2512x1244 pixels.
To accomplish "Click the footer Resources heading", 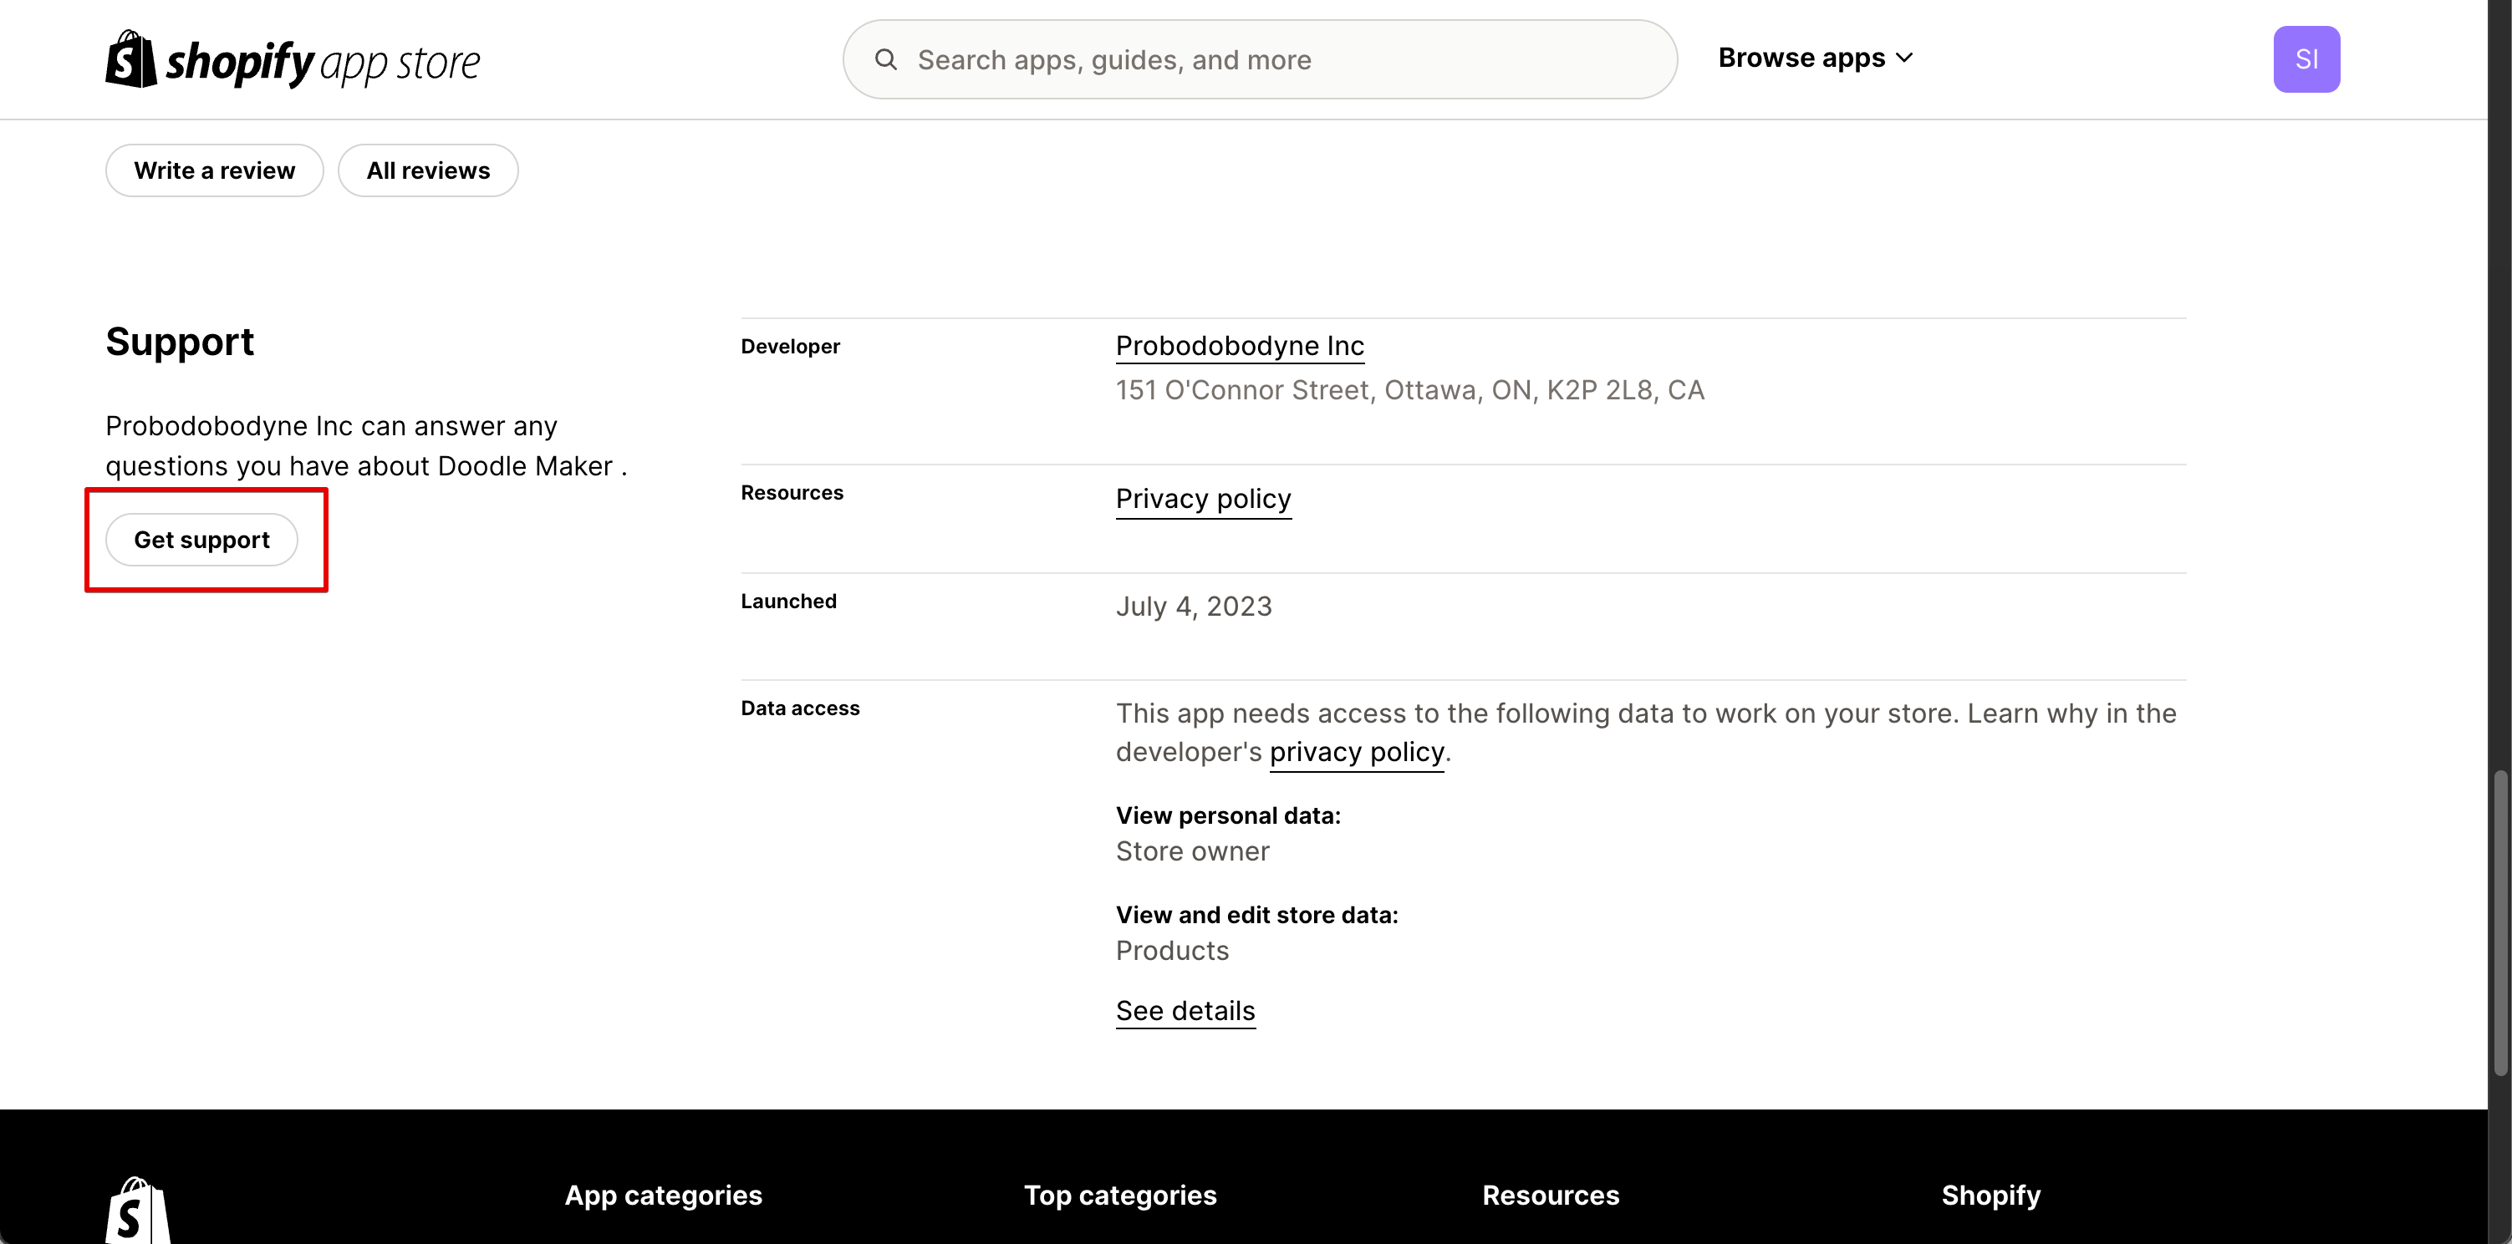I will pos(1551,1196).
